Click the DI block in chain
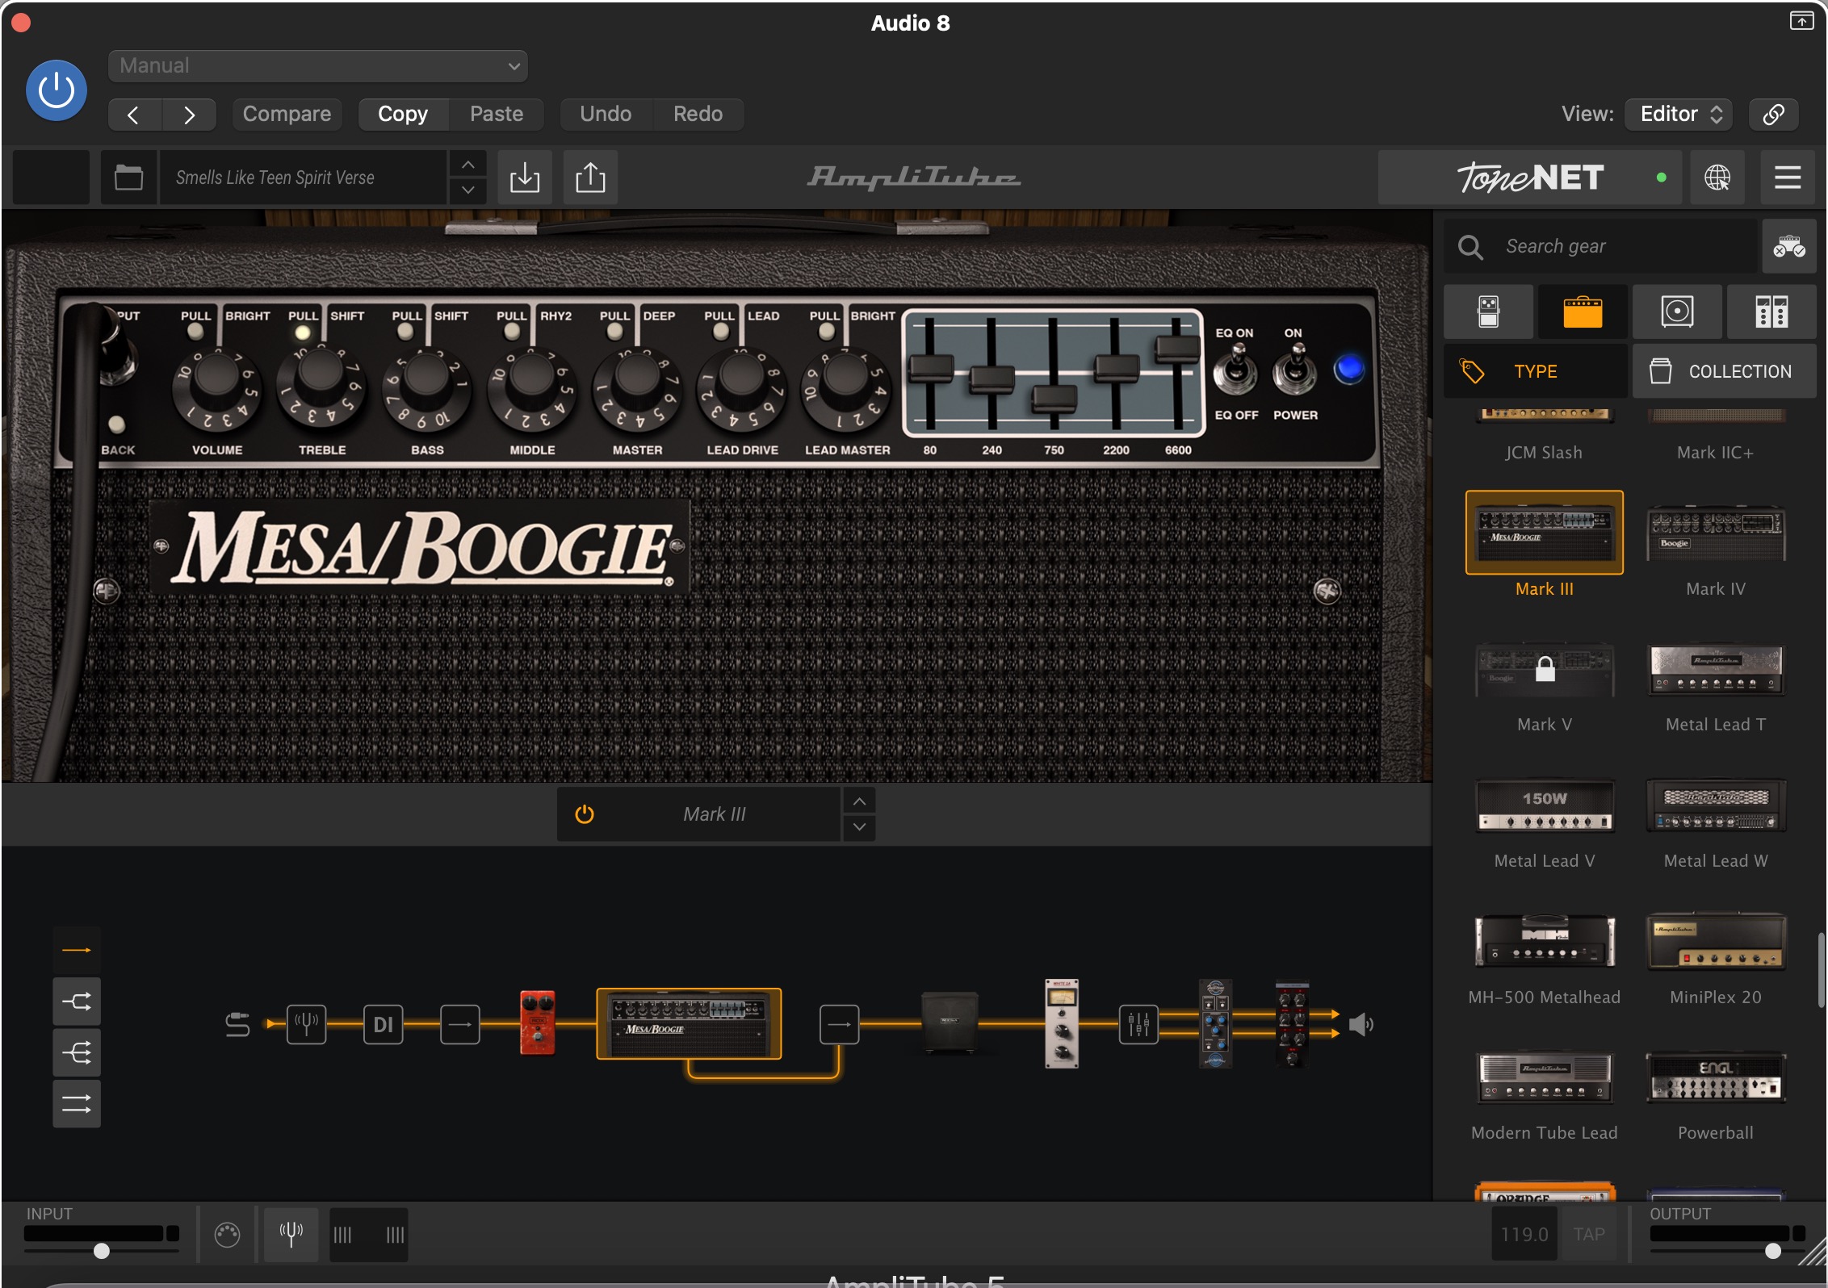This screenshot has height=1288, width=1828. pos(383,1025)
